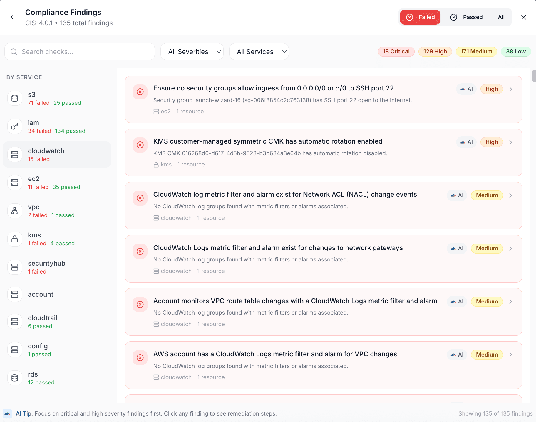Click the back arrow in the header
Screen dimensions: 536x422
click(x=12, y=17)
